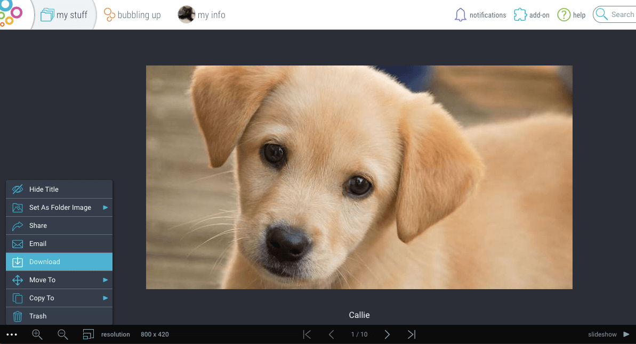Open the my info tab
This screenshot has height=344, width=636.
202,15
